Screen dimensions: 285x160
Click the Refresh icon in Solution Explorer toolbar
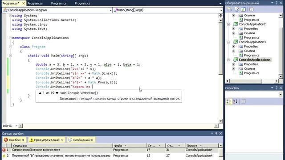coord(243,9)
